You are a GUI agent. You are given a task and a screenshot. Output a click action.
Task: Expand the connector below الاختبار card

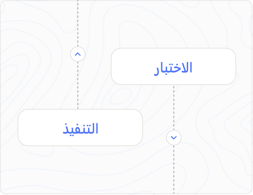click(x=174, y=137)
